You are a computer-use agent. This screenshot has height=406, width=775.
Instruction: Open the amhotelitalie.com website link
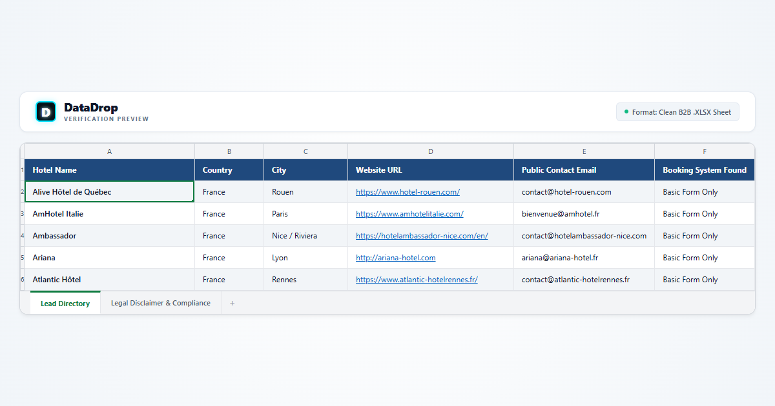point(409,214)
